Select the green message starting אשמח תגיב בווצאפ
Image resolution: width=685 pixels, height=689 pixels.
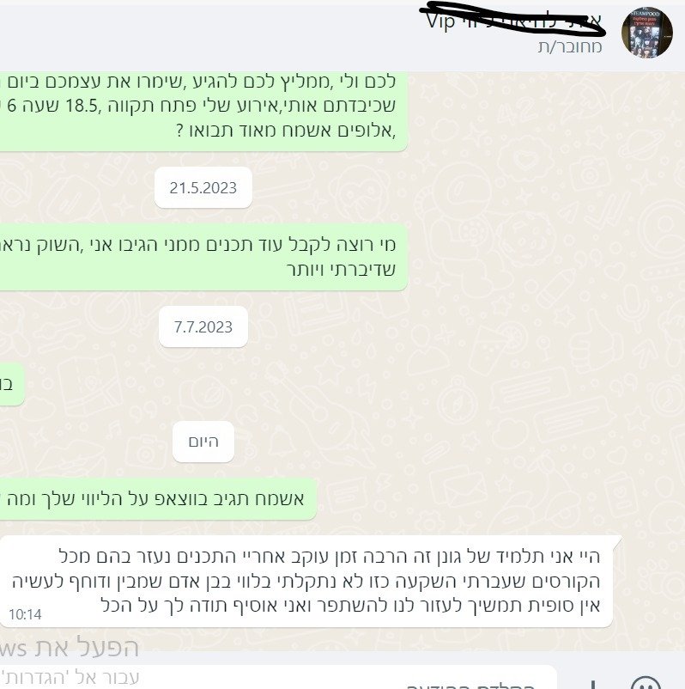click(x=158, y=499)
